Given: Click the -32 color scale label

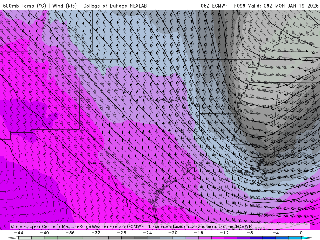Looking at the screenshot, I should point(96,233).
